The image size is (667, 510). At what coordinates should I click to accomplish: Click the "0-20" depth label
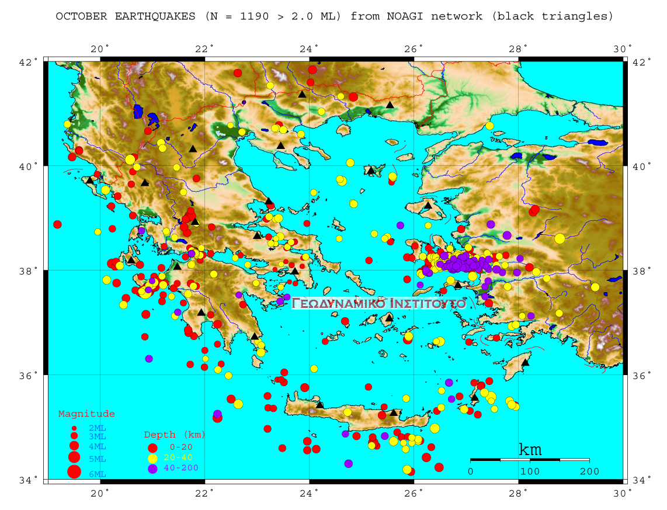point(181,447)
